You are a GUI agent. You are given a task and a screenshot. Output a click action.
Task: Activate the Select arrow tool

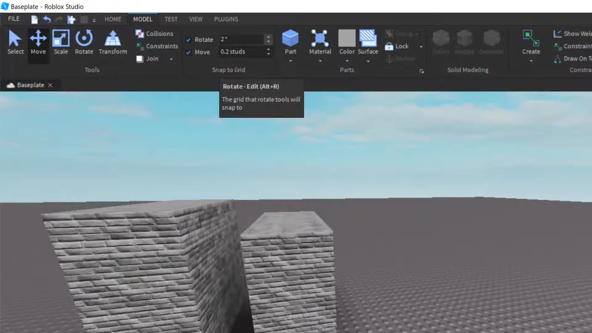pyautogui.click(x=15, y=43)
